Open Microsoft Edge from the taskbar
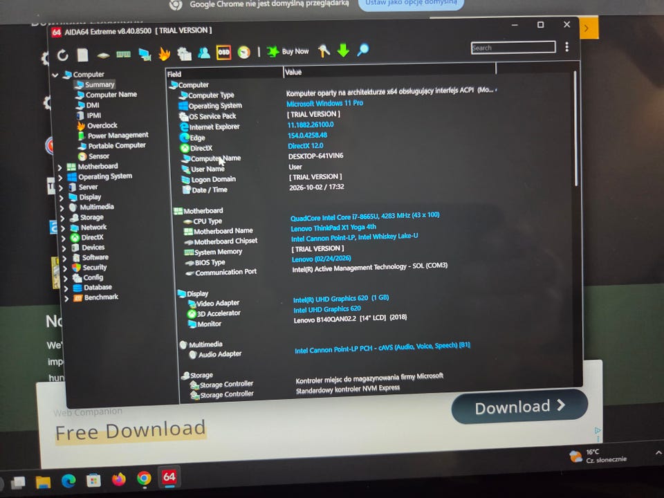 coord(68,481)
